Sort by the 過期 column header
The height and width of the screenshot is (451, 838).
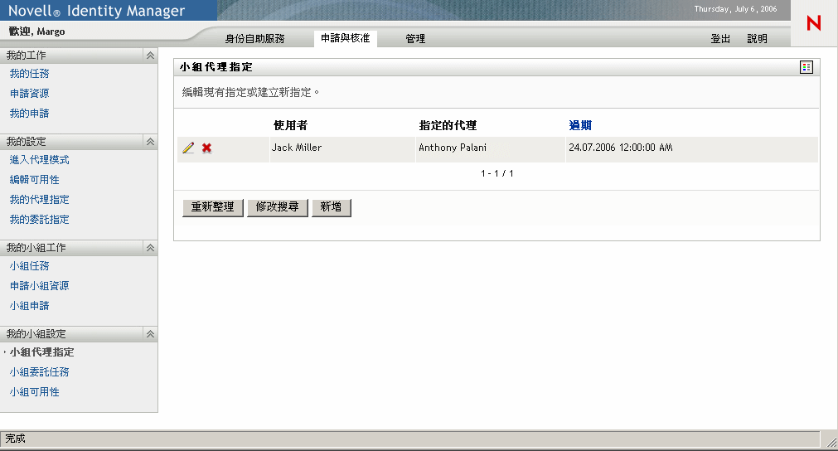pyautogui.click(x=580, y=125)
